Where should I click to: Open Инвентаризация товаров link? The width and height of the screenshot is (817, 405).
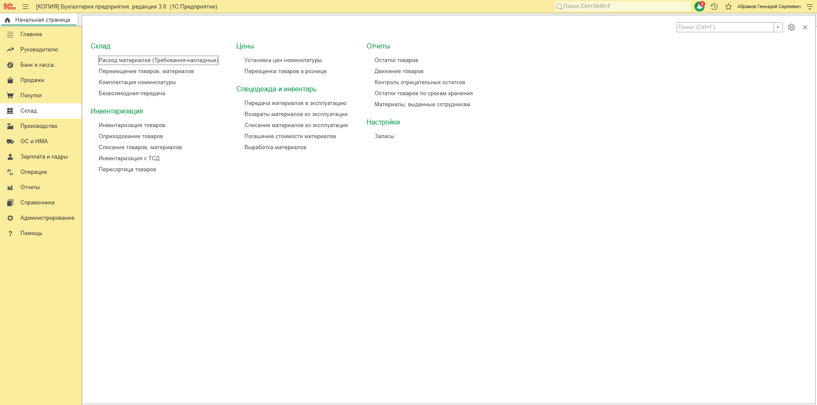click(x=132, y=125)
